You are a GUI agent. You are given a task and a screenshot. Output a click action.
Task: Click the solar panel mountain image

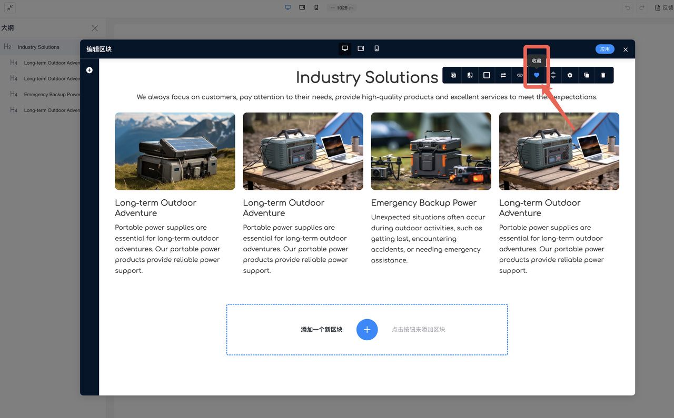tap(175, 151)
